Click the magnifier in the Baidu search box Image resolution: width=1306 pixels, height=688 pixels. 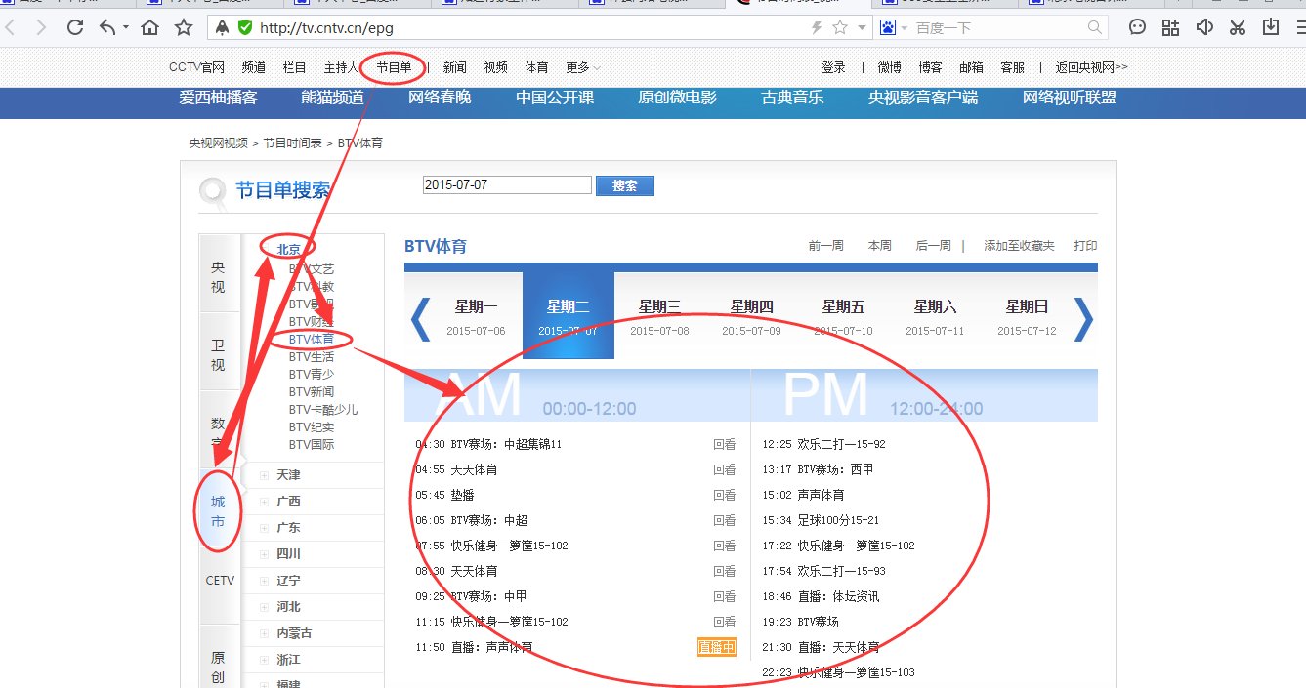1094,27
